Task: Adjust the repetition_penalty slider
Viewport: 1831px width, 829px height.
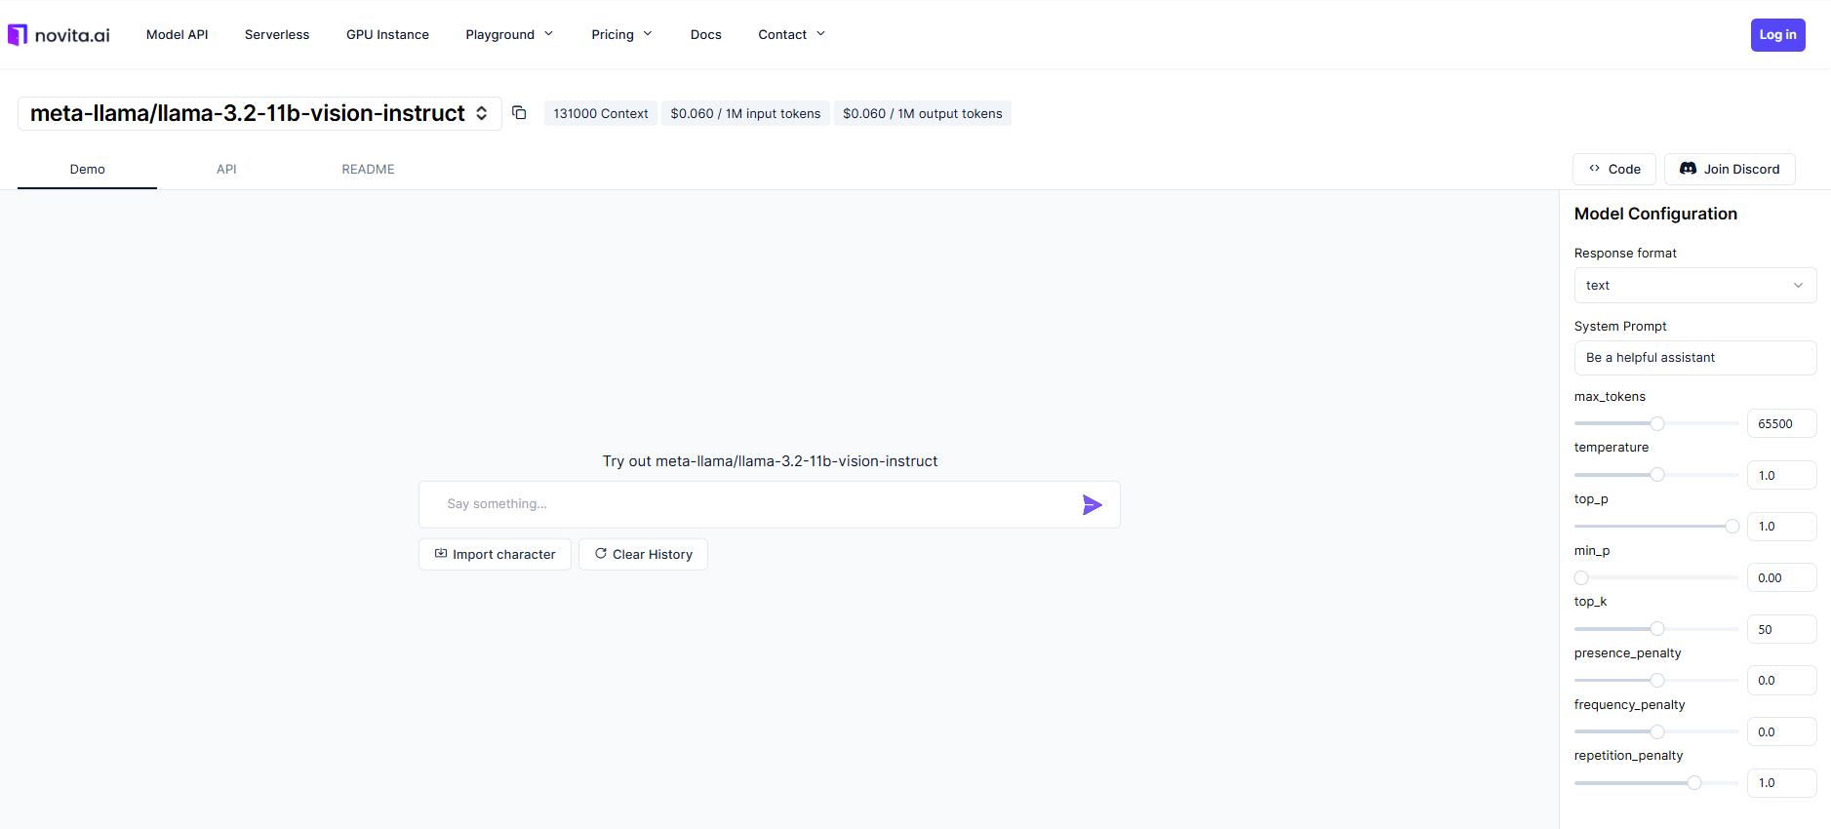Action: pos(1656,782)
